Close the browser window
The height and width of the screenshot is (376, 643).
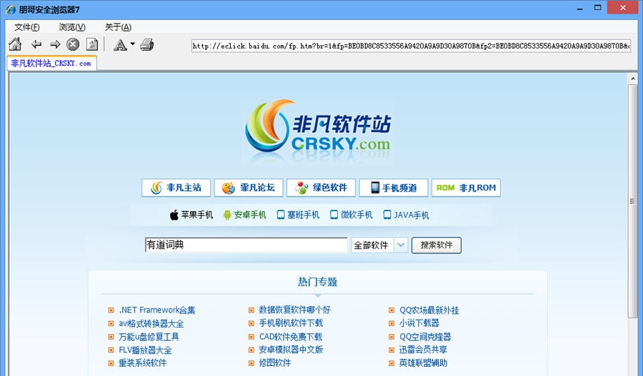(623, 8)
